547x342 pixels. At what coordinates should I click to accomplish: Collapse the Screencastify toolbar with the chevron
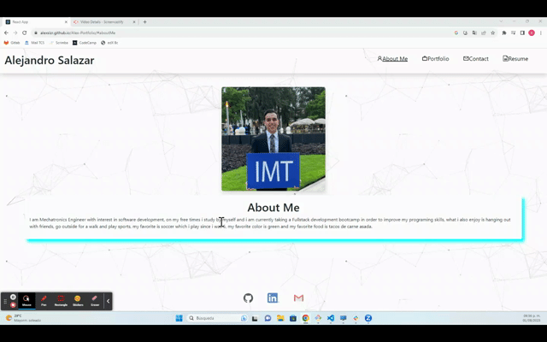click(x=109, y=301)
